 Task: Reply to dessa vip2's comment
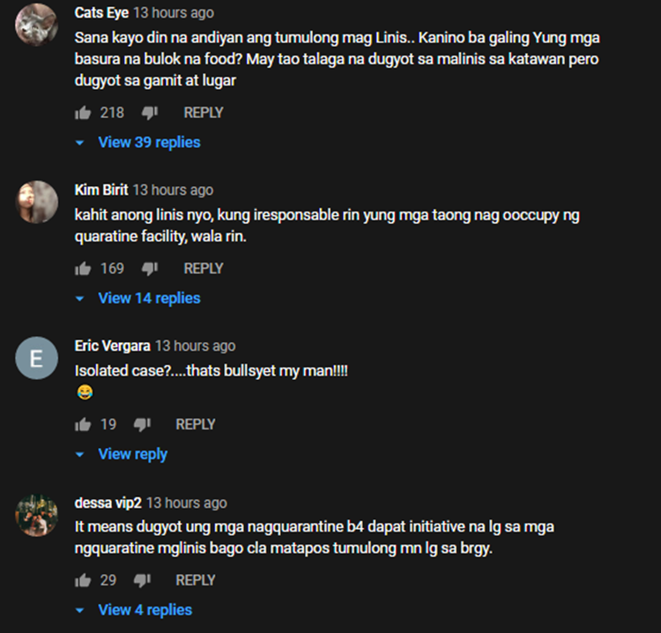point(196,580)
